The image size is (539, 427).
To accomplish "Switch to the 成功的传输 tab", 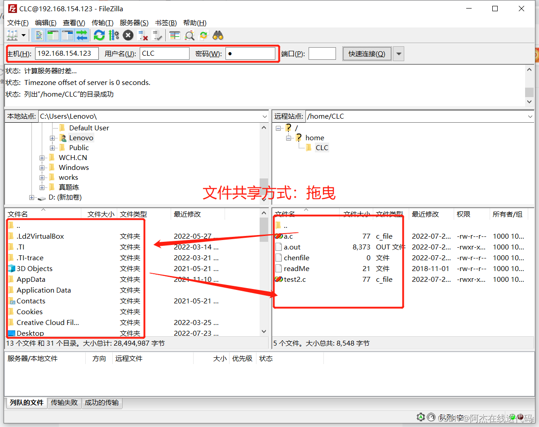I will coord(102,403).
